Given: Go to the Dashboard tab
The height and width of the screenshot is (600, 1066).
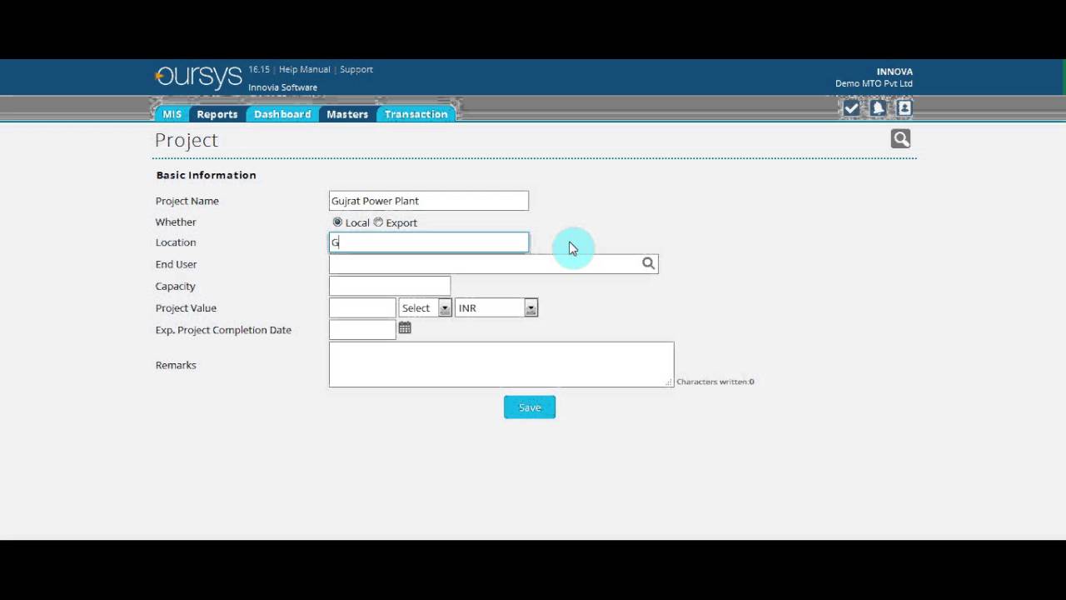Looking at the screenshot, I should click(x=282, y=114).
